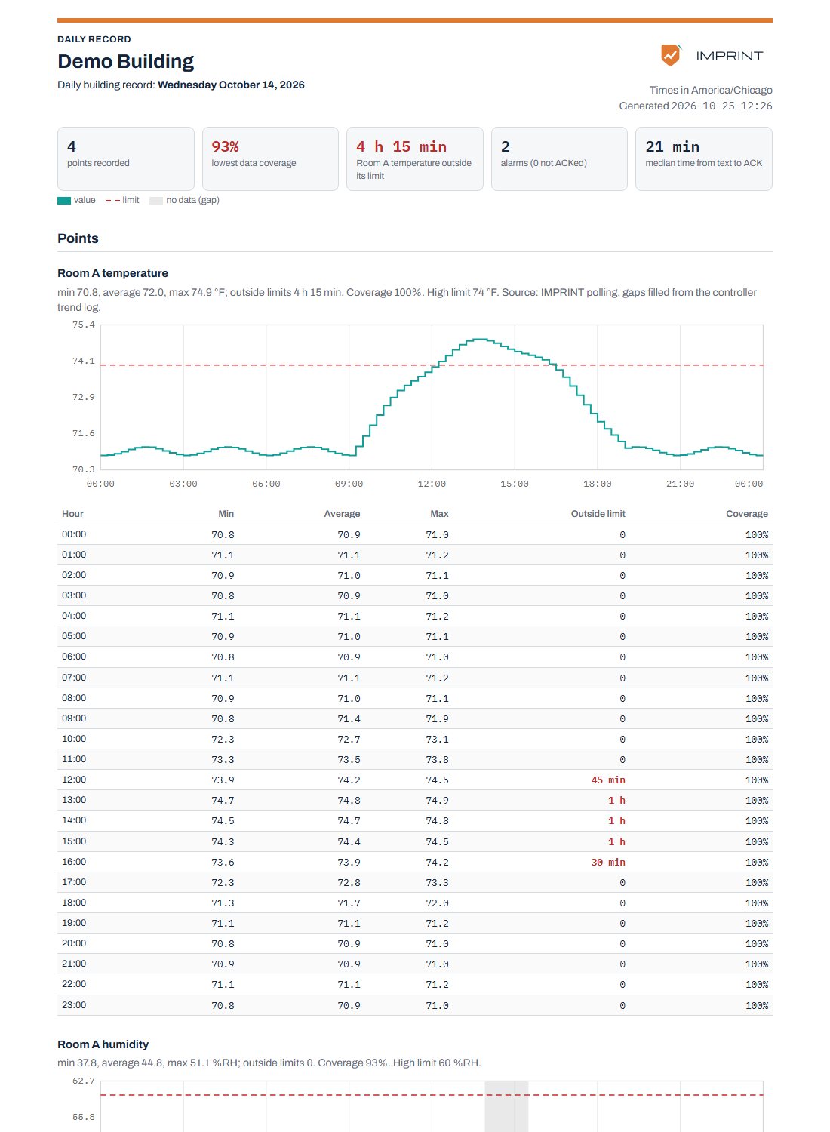Image resolution: width=830 pixels, height=1132 pixels.
Task: Click '1 h' in the 15:00 row
Action: [616, 841]
